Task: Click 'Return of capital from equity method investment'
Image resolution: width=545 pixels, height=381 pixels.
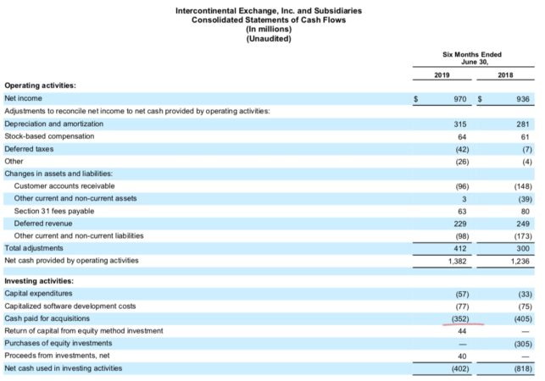Action: tap(83, 331)
